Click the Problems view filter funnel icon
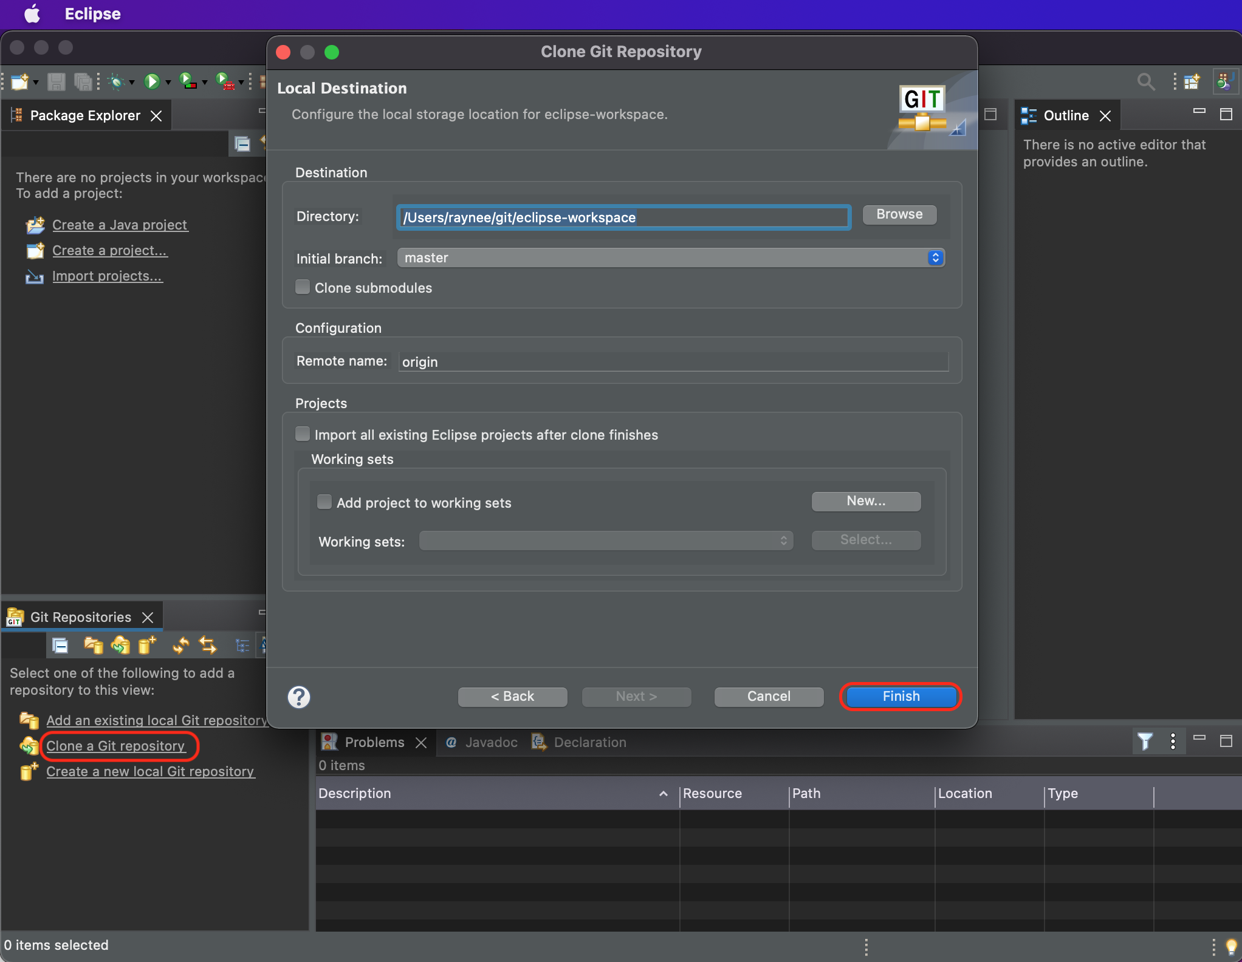This screenshot has height=962, width=1242. (1145, 741)
